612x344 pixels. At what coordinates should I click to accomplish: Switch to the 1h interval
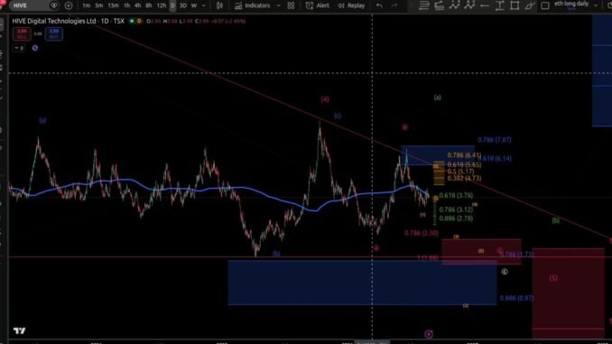pyautogui.click(x=127, y=5)
